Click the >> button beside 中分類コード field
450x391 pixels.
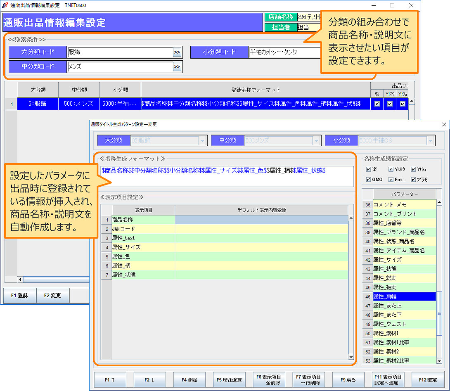click(x=177, y=67)
